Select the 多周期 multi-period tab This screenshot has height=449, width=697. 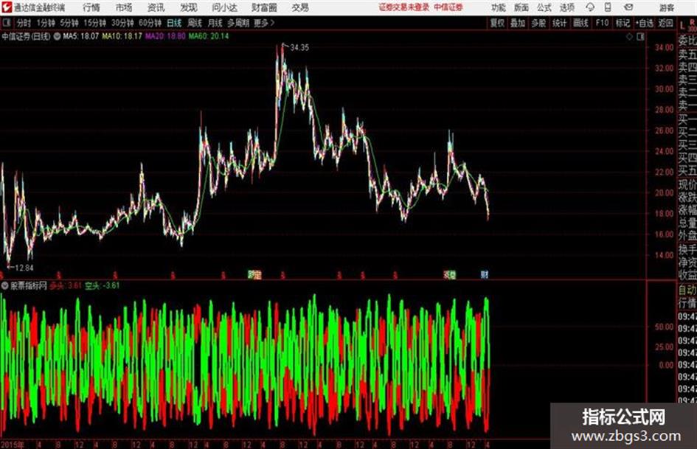238,23
